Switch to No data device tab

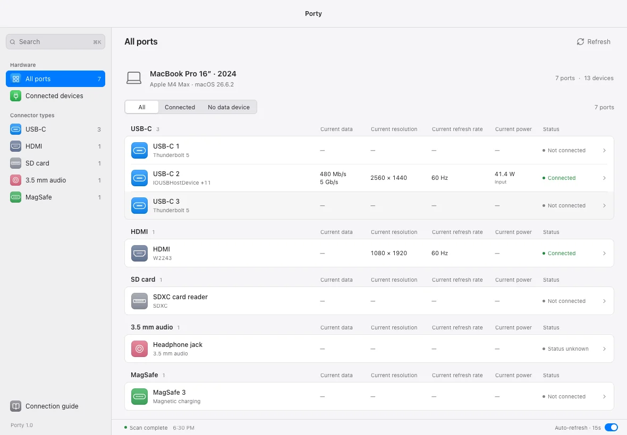[228, 107]
